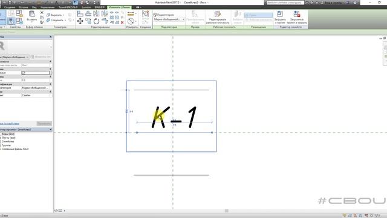Screen dimensions: 387x218
Task: Click the help question mark icon in title bar
Action: pyautogui.click(x=355, y=2)
